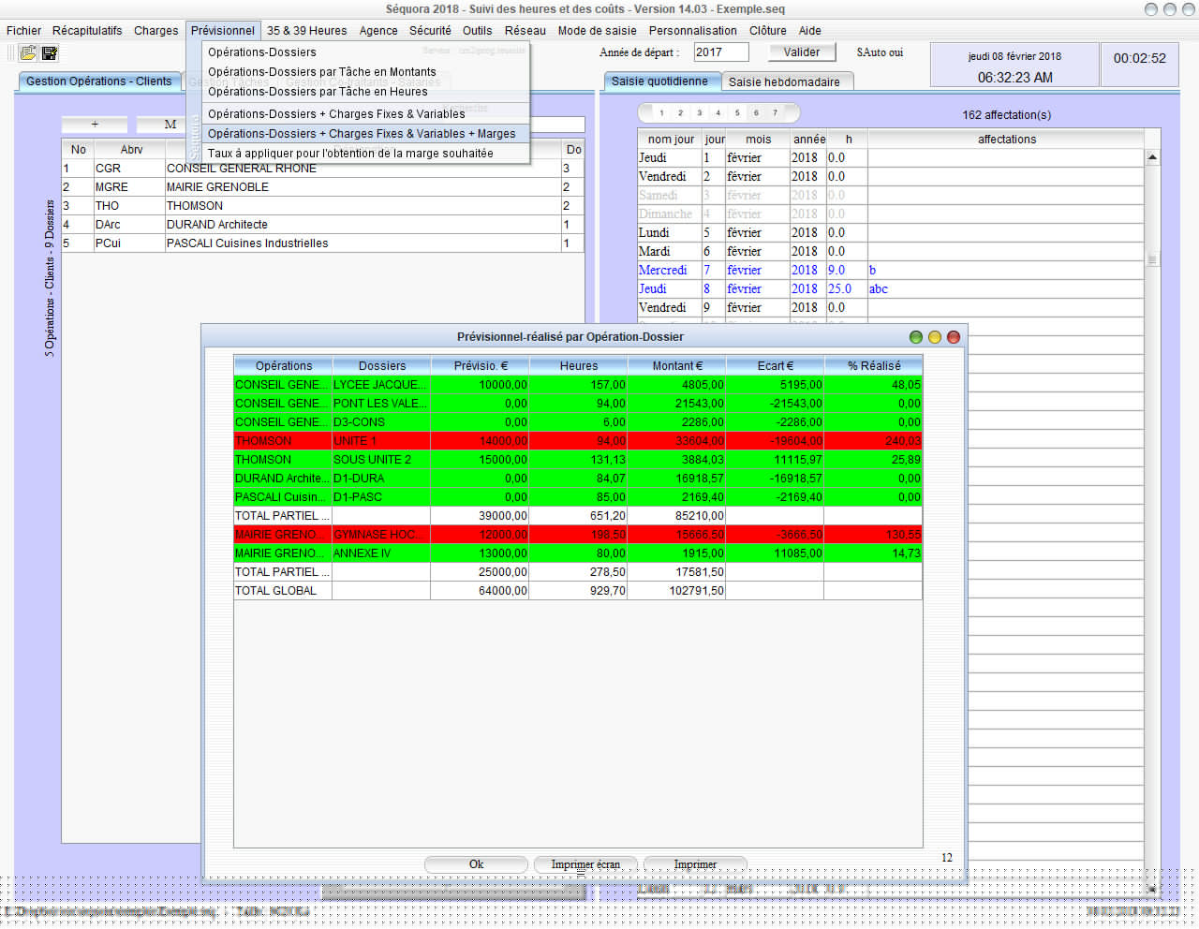Screen dimensions: 1199x929
Task: Click the scroll-up arrow of the affectations list
Action: pyautogui.click(x=1152, y=157)
